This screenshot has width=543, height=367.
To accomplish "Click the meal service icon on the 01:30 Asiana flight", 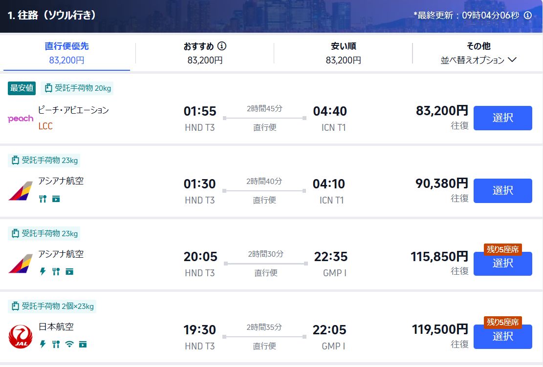I will tap(43, 199).
